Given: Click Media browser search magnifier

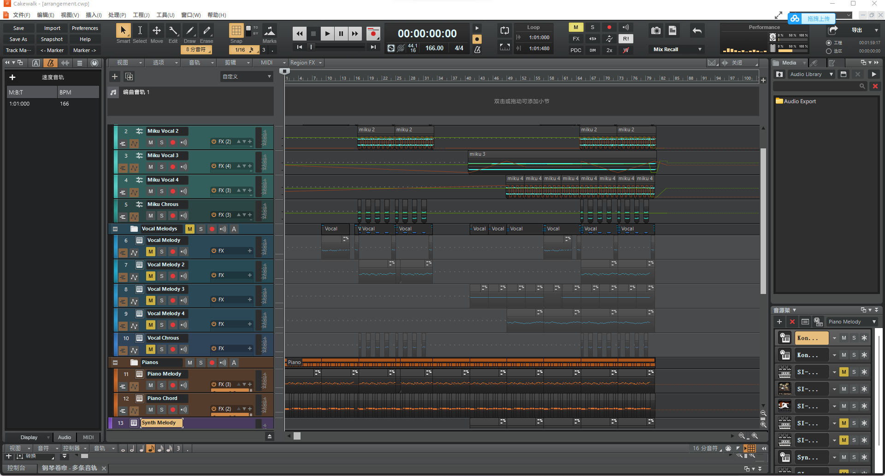Looking at the screenshot, I should click(862, 86).
